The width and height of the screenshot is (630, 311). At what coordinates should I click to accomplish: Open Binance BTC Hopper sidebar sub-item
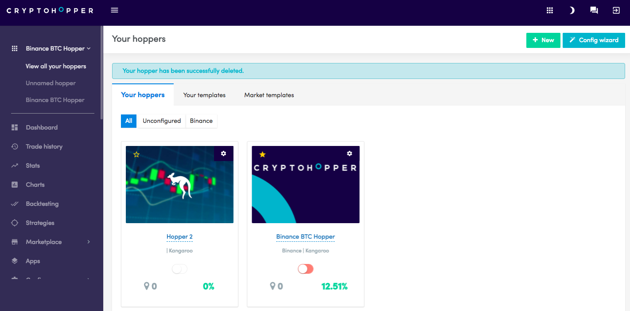click(x=55, y=100)
